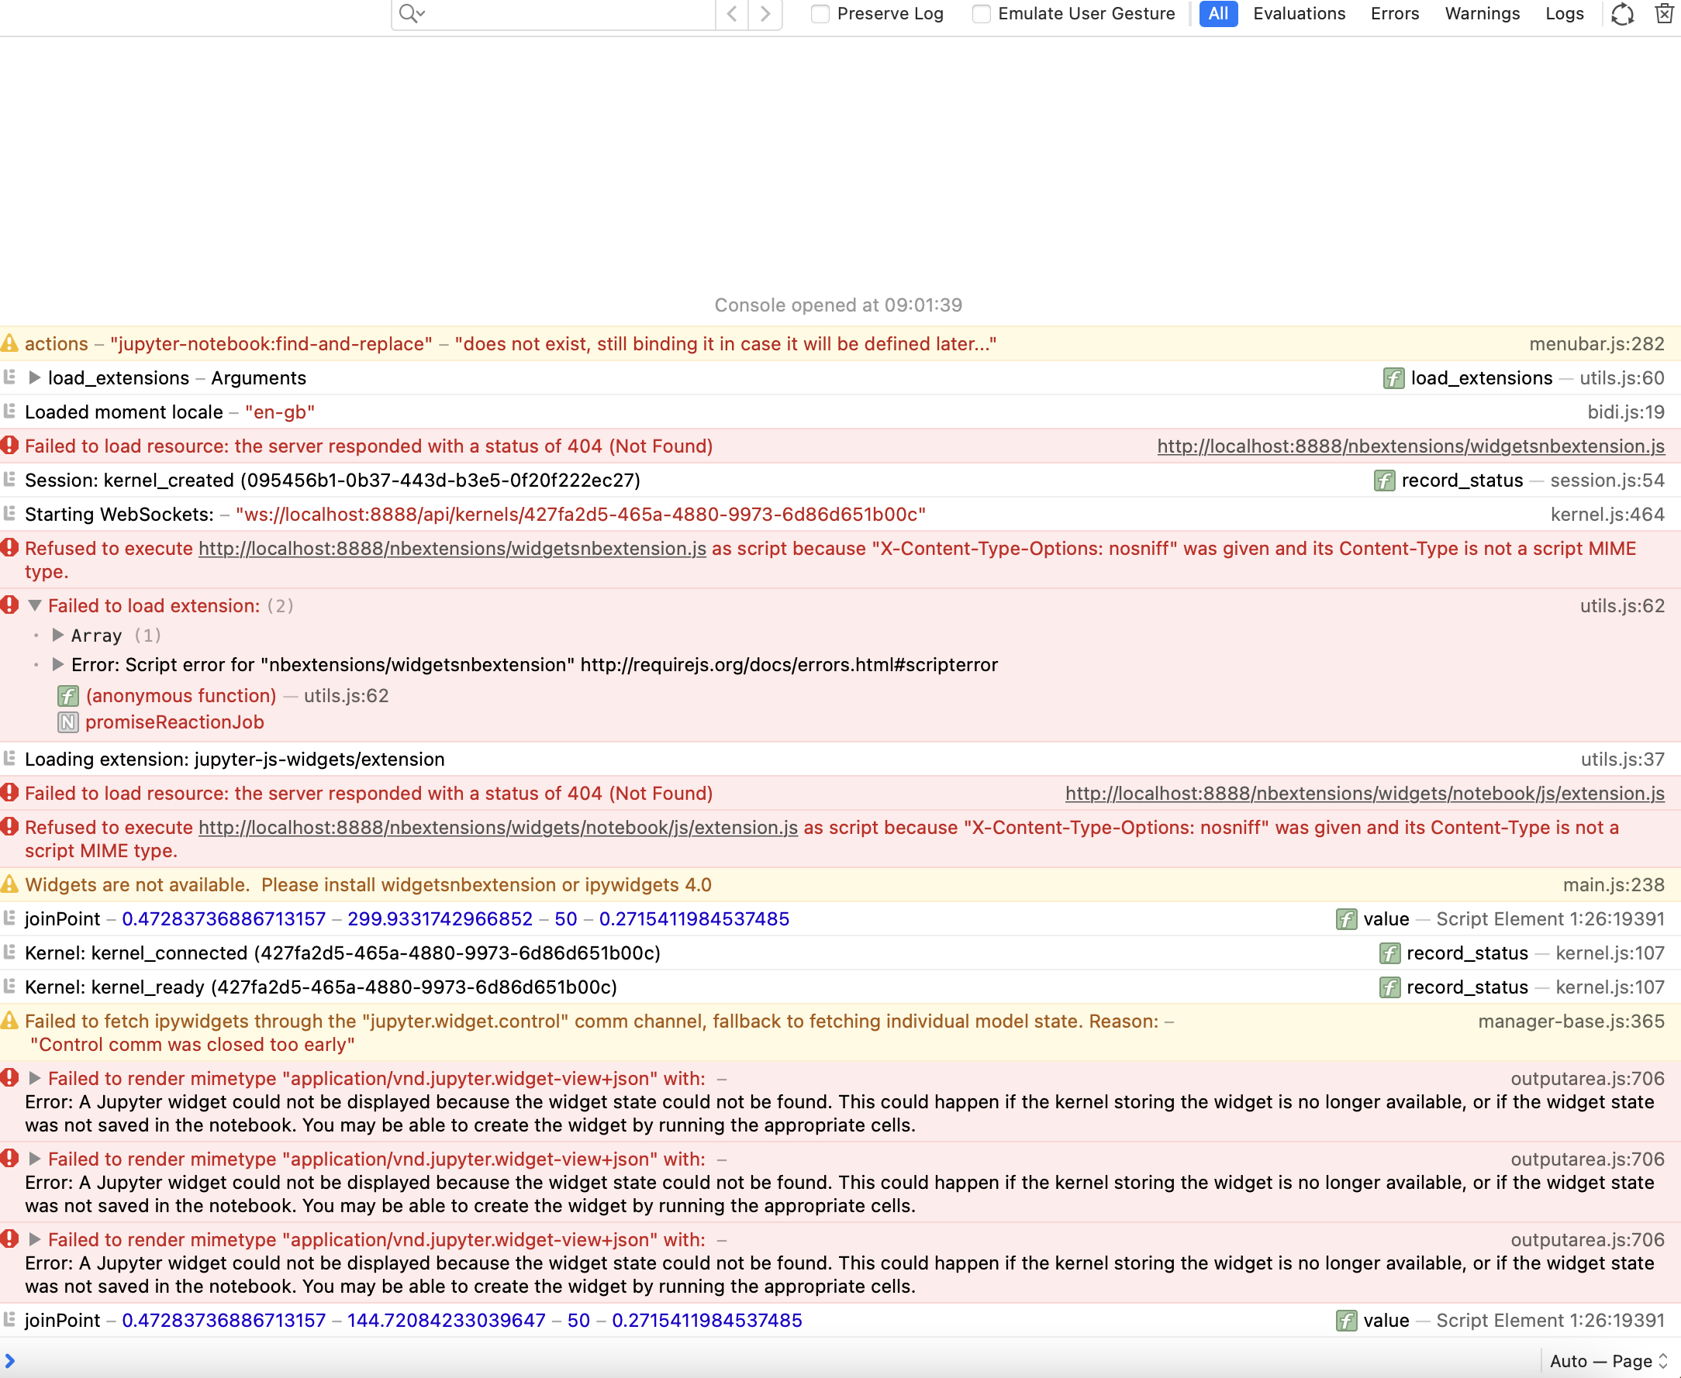1681x1378 pixels.
Task: Click the console prompt chevron at bottom
Action: pyautogui.click(x=10, y=1360)
